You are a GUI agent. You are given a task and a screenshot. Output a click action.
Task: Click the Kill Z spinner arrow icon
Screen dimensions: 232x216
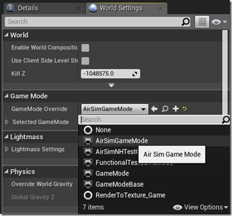135,74
